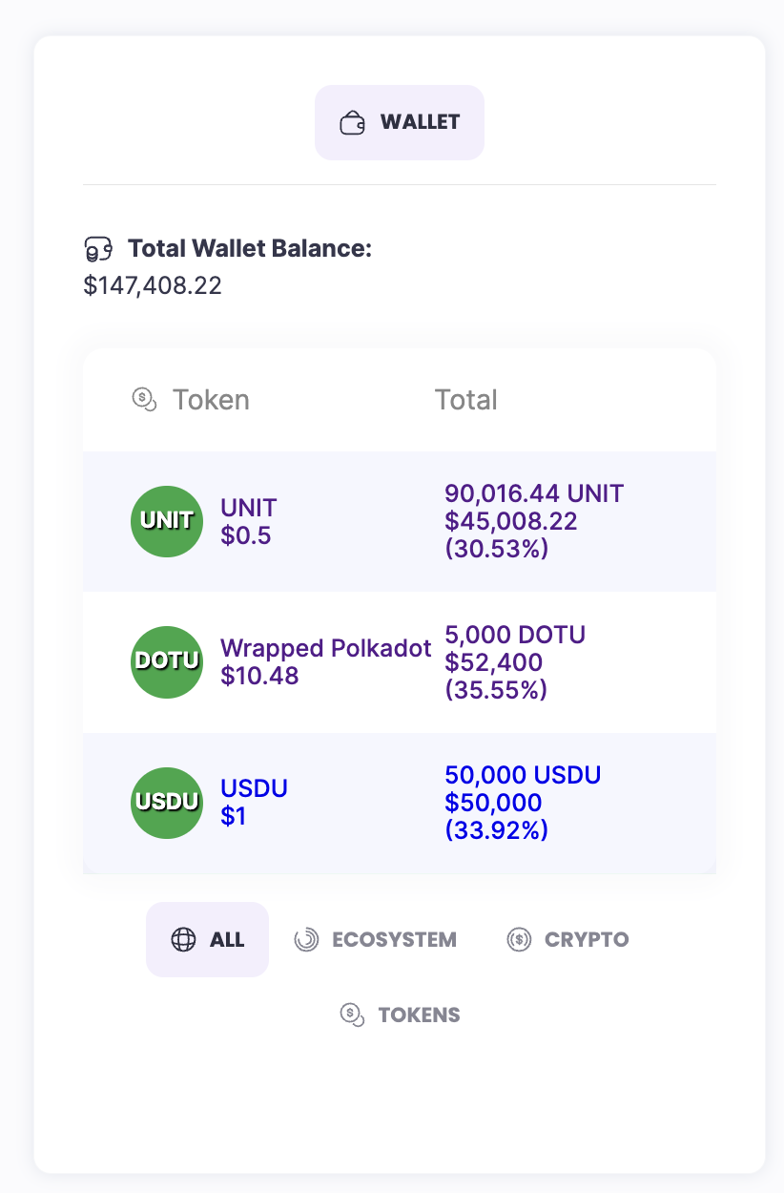
Task: Open the Wrapped Polkadot token link
Action: click(325, 648)
